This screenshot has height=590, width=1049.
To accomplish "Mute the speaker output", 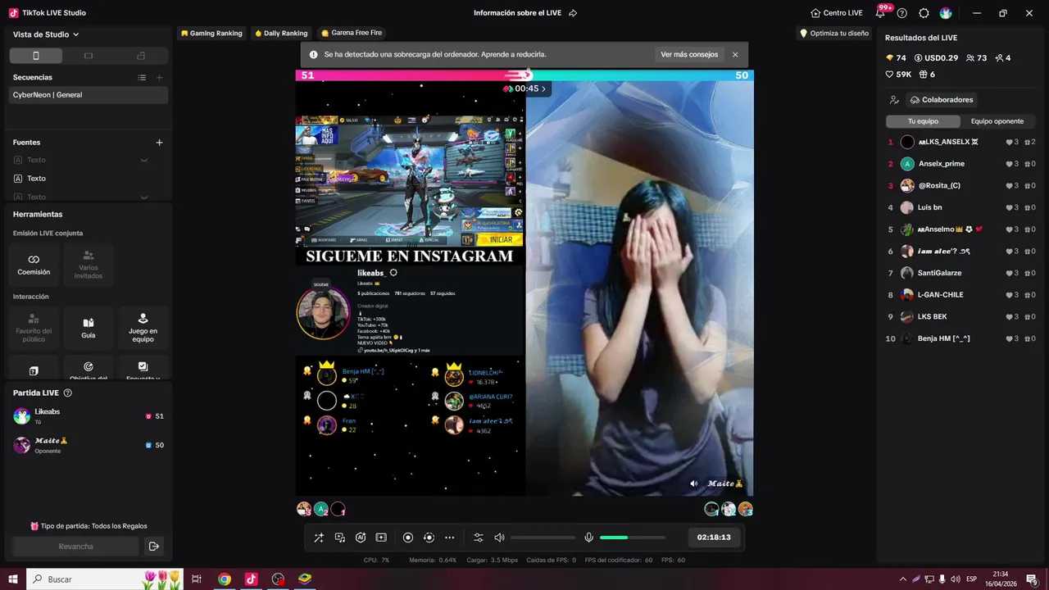I will (499, 538).
